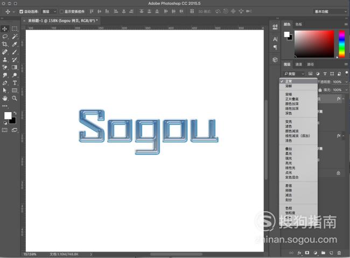Select the Horizontal Type tool
Viewport: 350px width, 258px height.
[15, 83]
